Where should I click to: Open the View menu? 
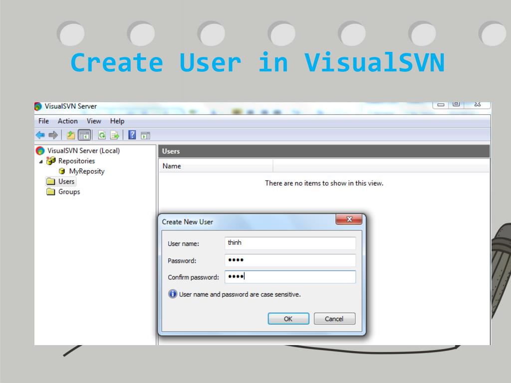click(93, 121)
